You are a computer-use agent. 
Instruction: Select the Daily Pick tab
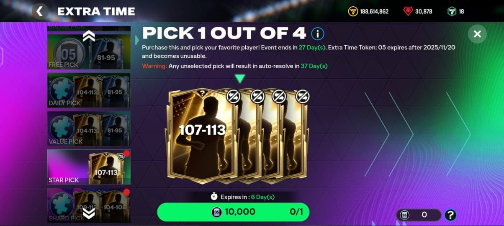(x=89, y=90)
